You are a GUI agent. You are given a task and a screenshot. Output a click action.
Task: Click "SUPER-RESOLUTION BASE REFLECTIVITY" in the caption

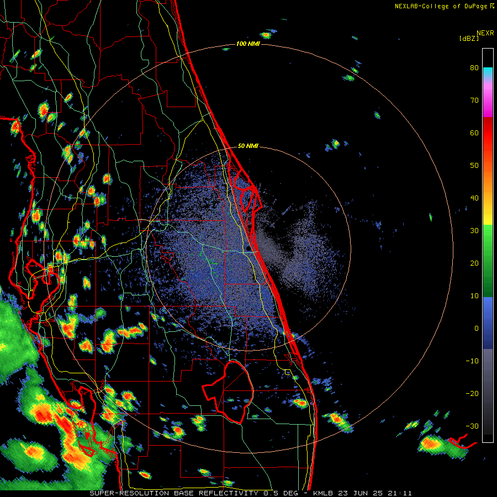[x=174, y=493]
